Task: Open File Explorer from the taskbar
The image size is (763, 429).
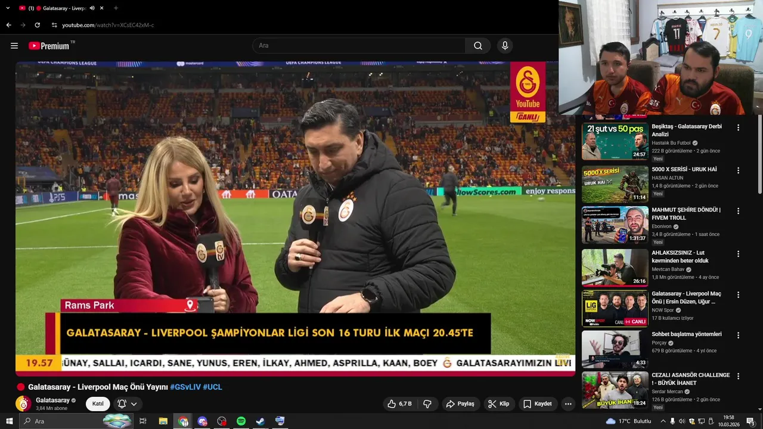Action: [163, 421]
